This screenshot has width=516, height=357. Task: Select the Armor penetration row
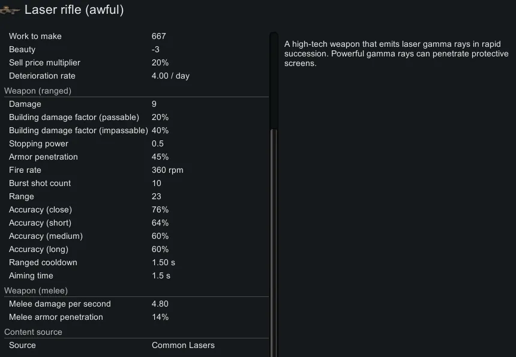point(135,157)
